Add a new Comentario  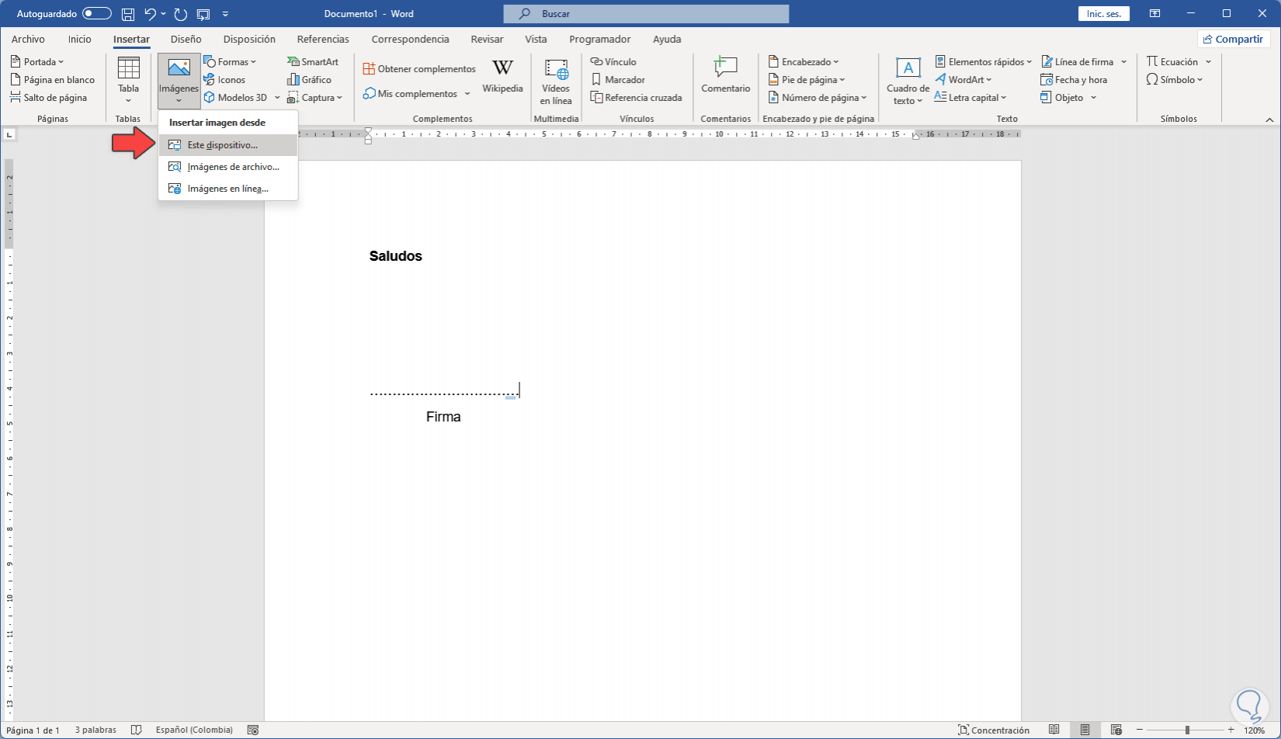(725, 75)
